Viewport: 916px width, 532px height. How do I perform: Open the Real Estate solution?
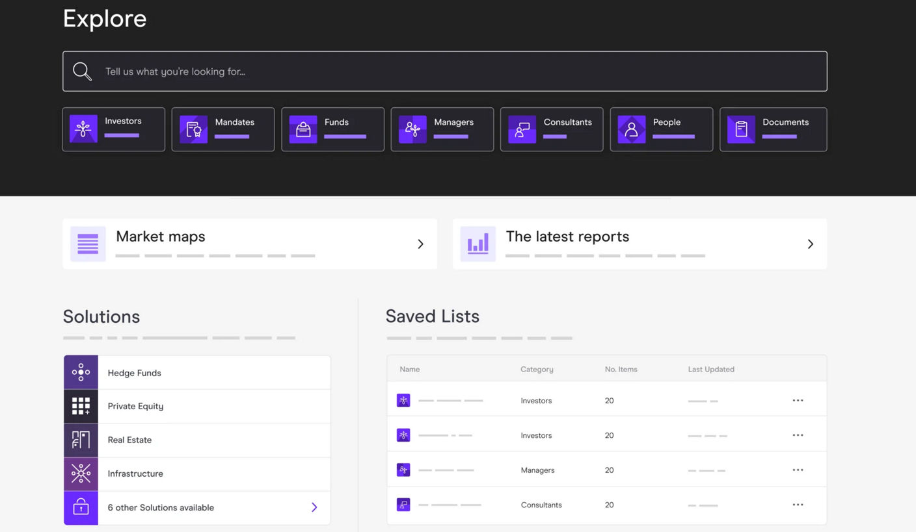point(197,440)
